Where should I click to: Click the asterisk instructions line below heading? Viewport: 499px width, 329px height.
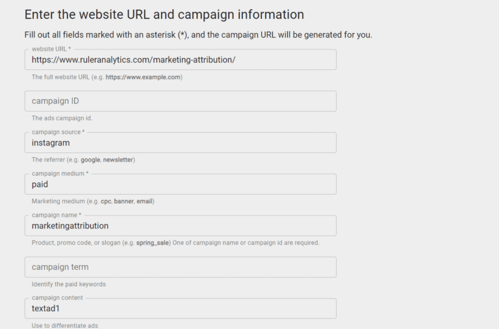(198, 35)
